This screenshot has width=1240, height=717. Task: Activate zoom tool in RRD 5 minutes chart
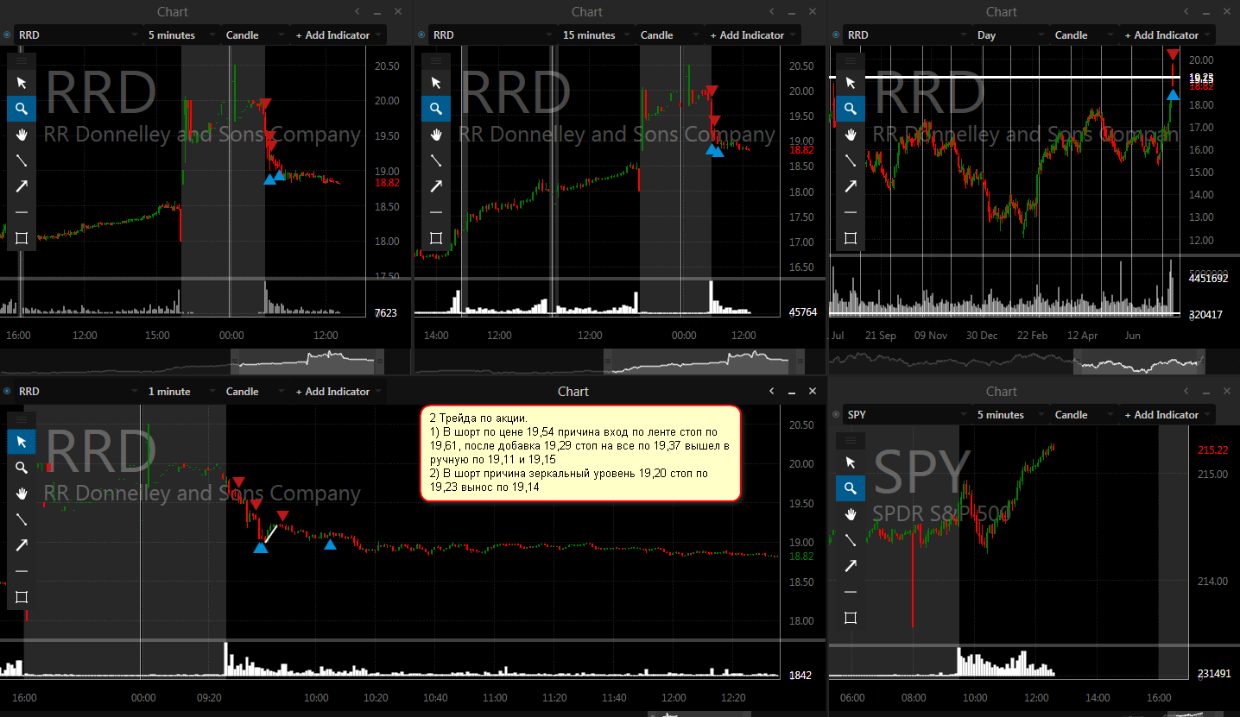click(x=22, y=109)
